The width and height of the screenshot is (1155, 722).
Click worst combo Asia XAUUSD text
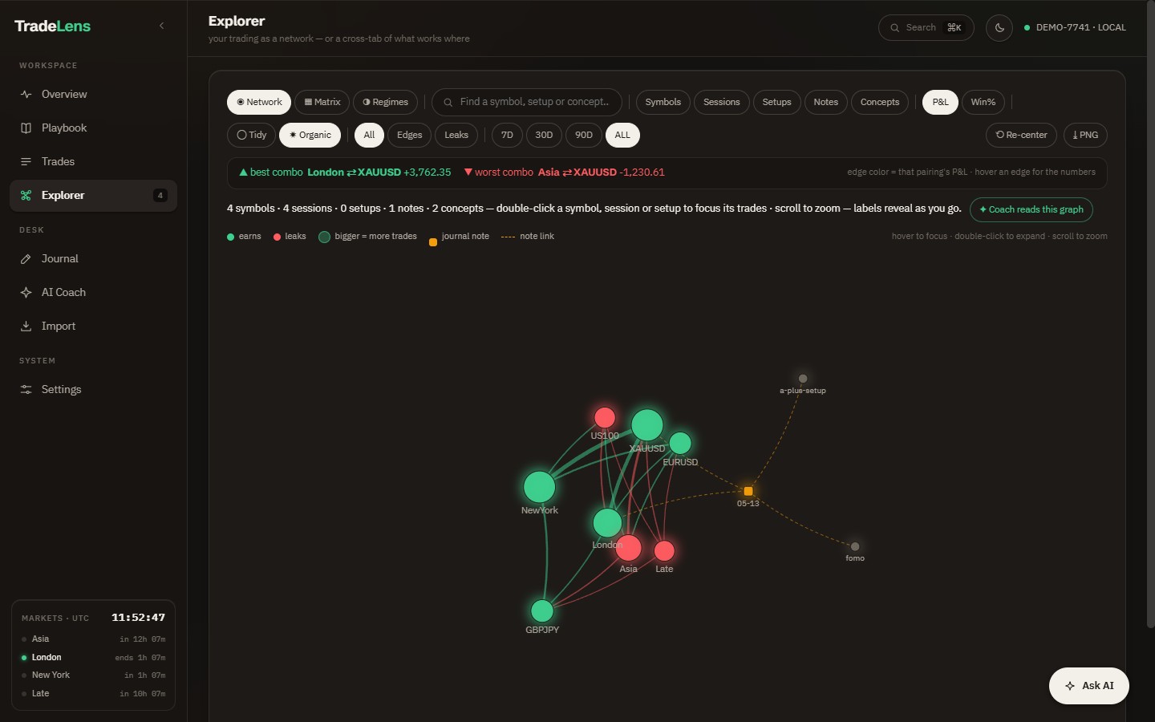click(x=564, y=172)
